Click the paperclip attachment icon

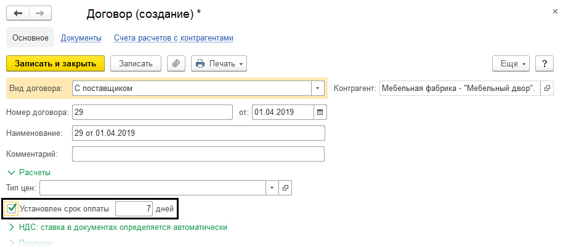[x=176, y=63]
